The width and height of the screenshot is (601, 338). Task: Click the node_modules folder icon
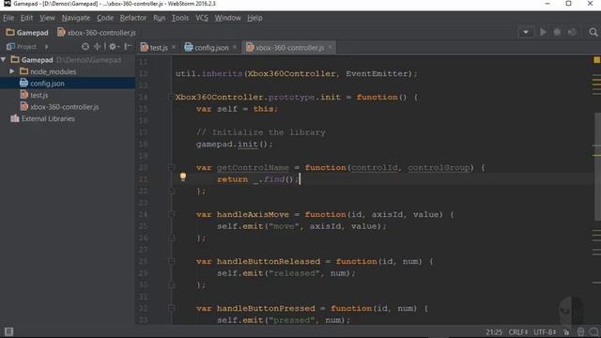tap(24, 71)
